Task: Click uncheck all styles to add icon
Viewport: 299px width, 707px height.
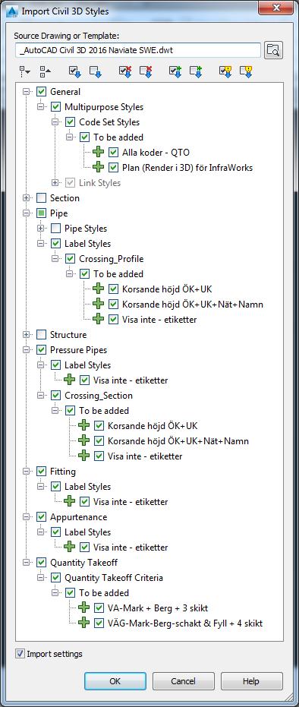Action: tap(196, 71)
